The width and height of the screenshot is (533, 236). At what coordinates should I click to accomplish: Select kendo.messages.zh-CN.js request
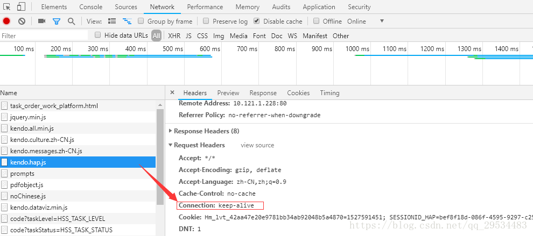(78, 151)
